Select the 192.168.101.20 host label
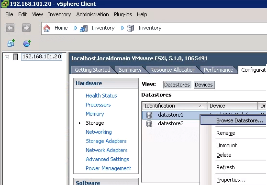Screen dimensions: 267x185 (x=42, y=57)
